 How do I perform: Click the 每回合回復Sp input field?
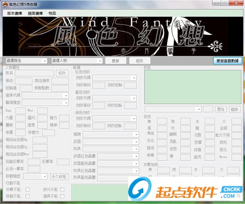40,147
